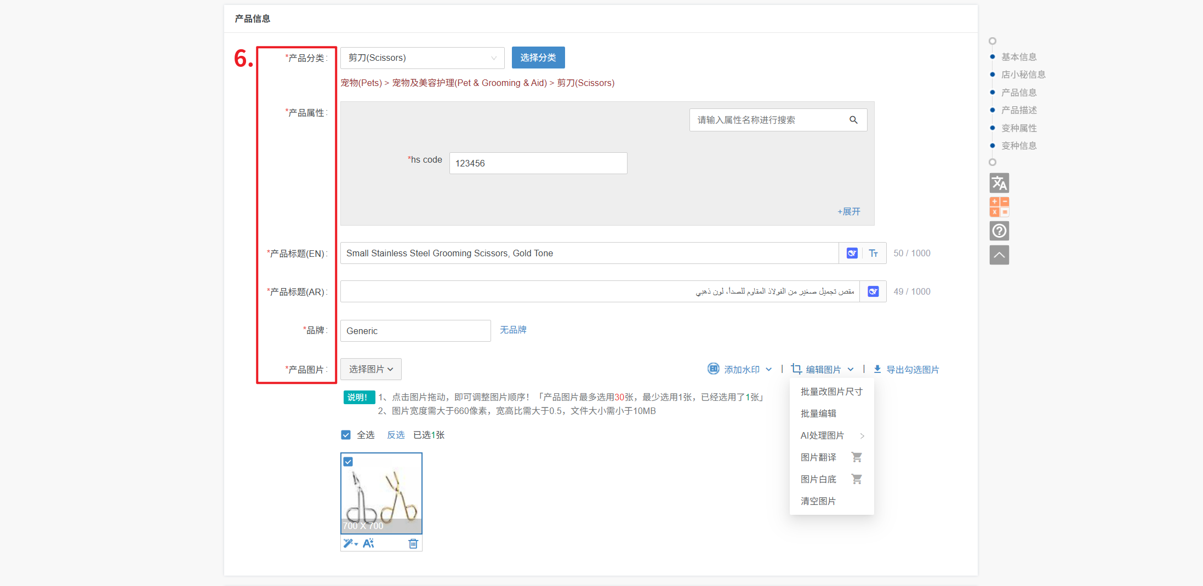This screenshot has width=1203, height=586.
Task: Click the translate icon in the right sidebar
Action: coord(999,183)
